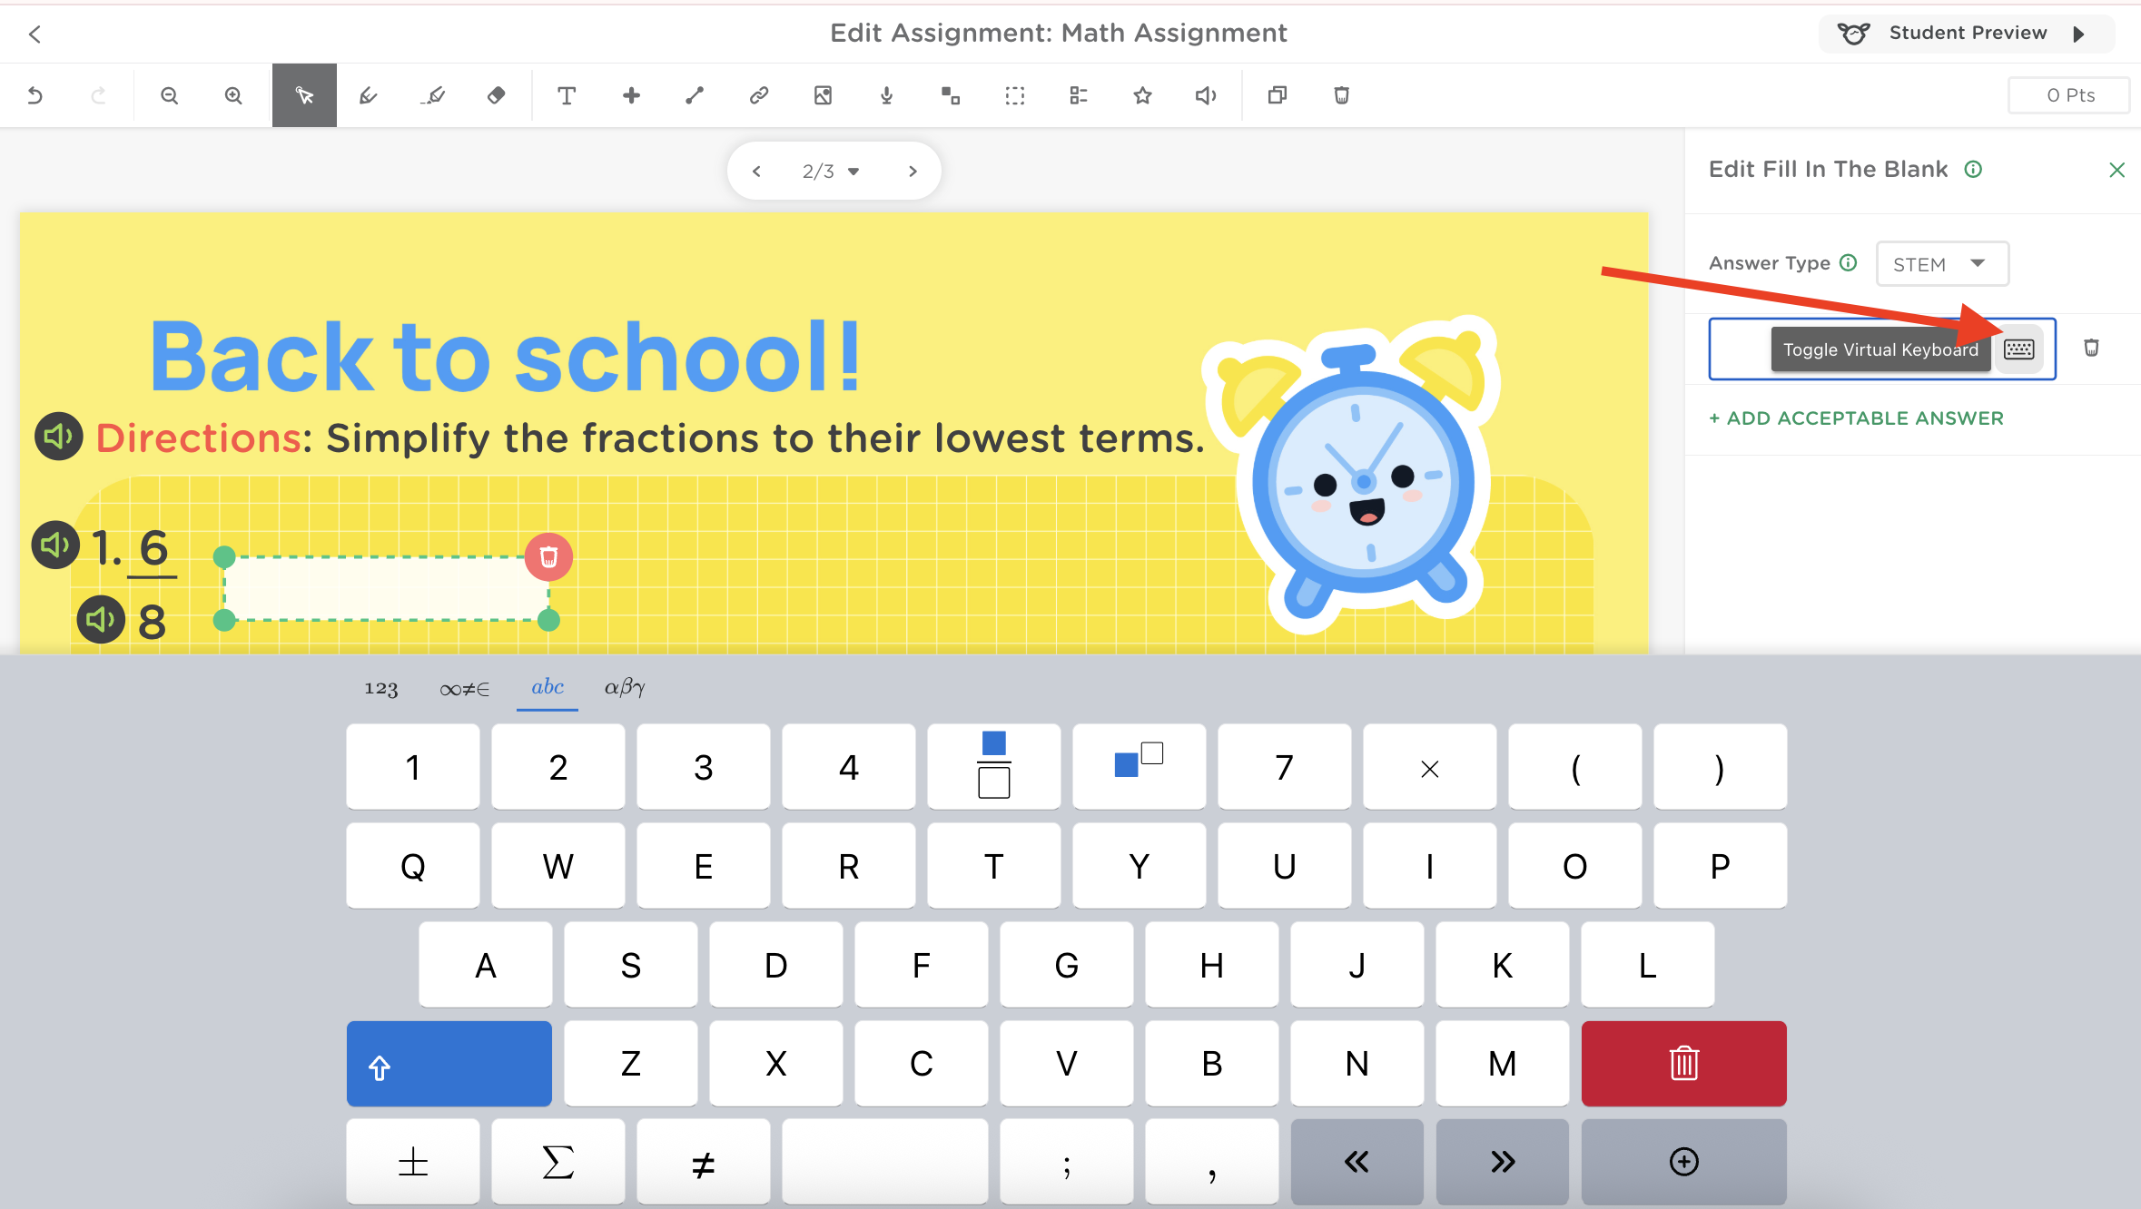The image size is (2141, 1209).
Task: Open the Answer Type STEM dropdown
Action: tap(1941, 264)
